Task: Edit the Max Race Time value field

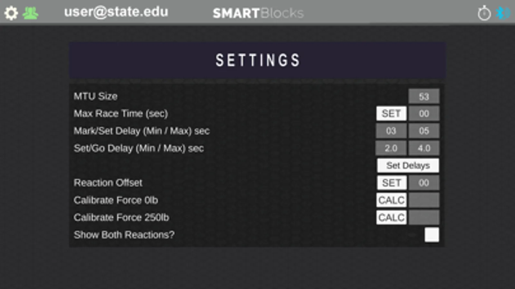Action: (424, 114)
